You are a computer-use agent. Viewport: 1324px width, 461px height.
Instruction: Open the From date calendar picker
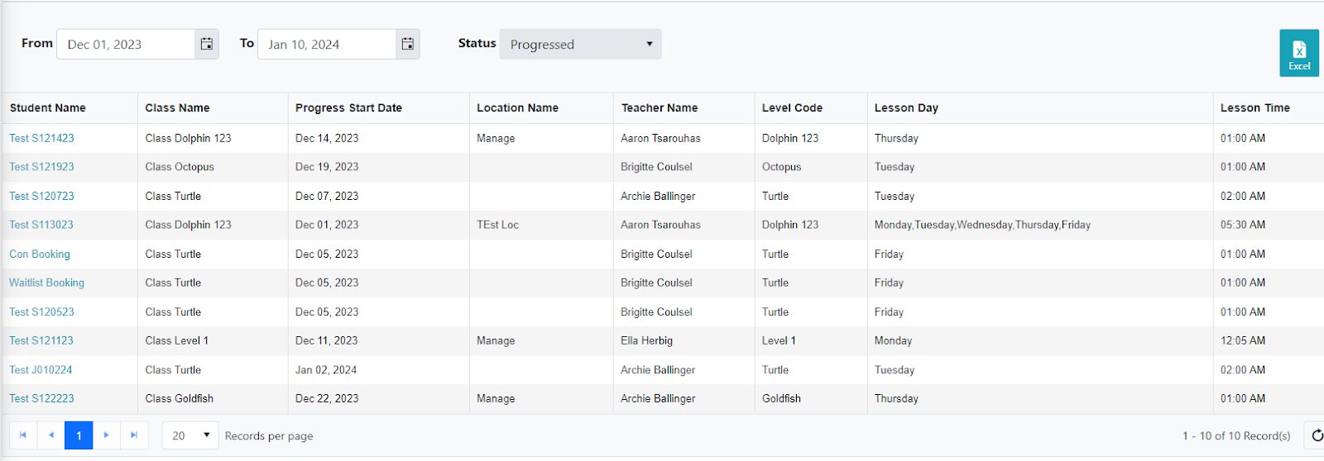[x=207, y=44]
